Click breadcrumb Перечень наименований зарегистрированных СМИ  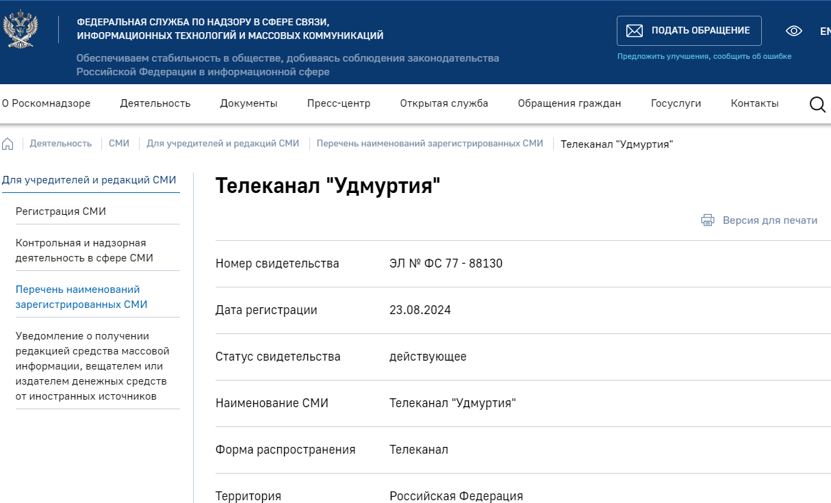[x=430, y=143]
